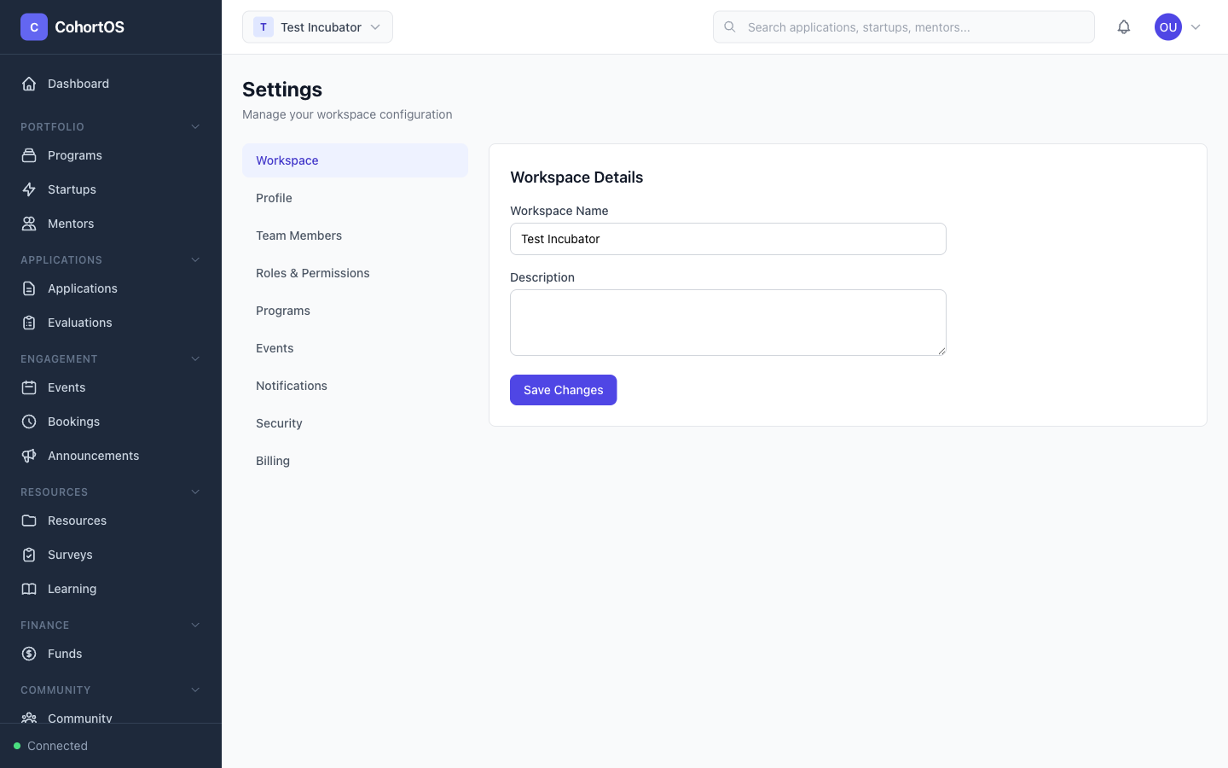Open the Dashboard from the sidebar
This screenshot has width=1228, height=768.
(78, 84)
